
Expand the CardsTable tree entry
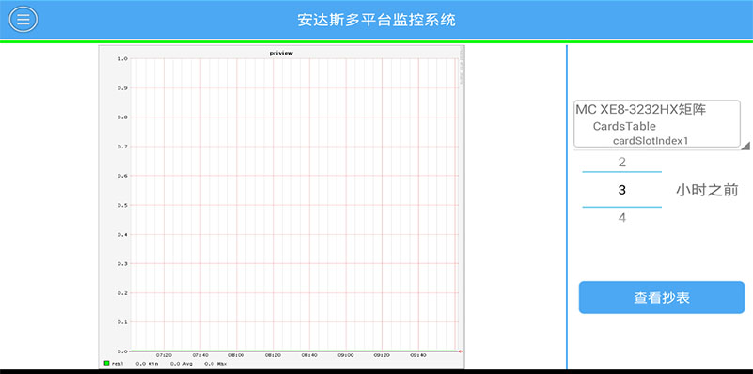coord(624,126)
